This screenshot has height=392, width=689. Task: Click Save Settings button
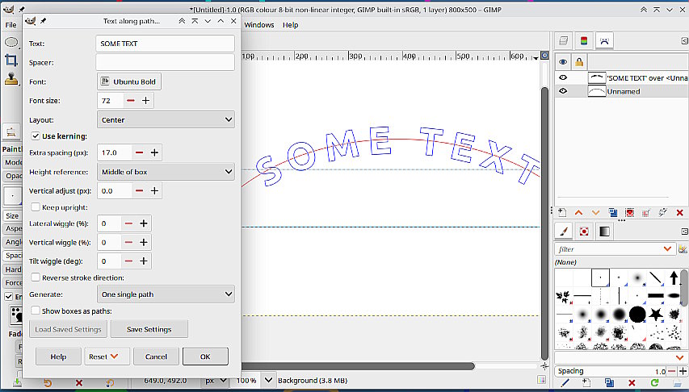pyautogui.click(x=149, y=329)
